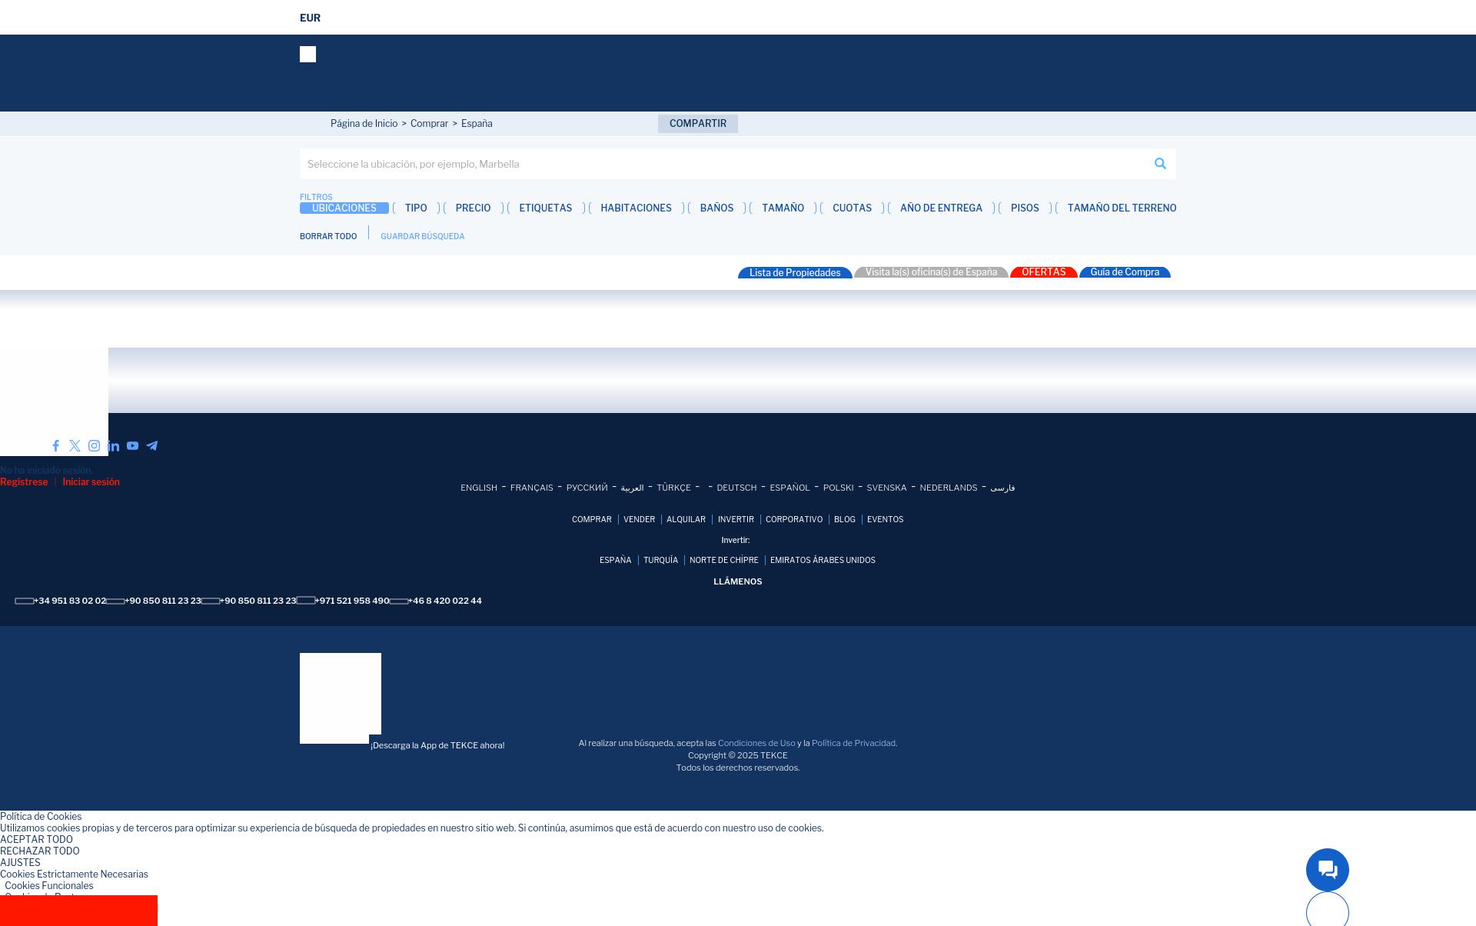This screenshot has width=1476, height=926.
Task: Open the EUR currency selector
Action: (310, 18)
